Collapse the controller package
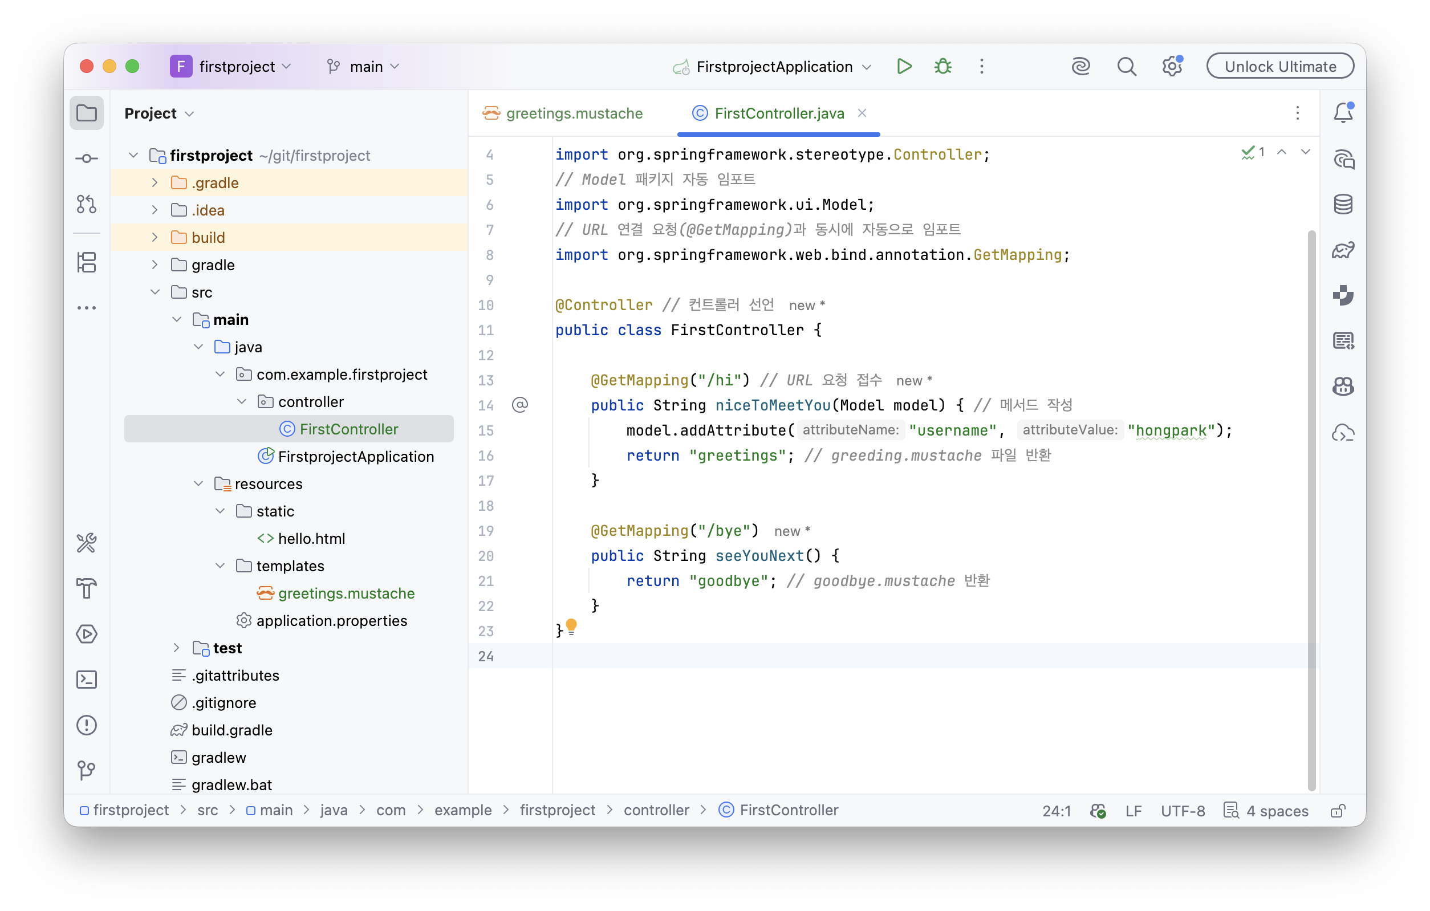This screenshot has height=911, width=1430. (x=242, y=402)
